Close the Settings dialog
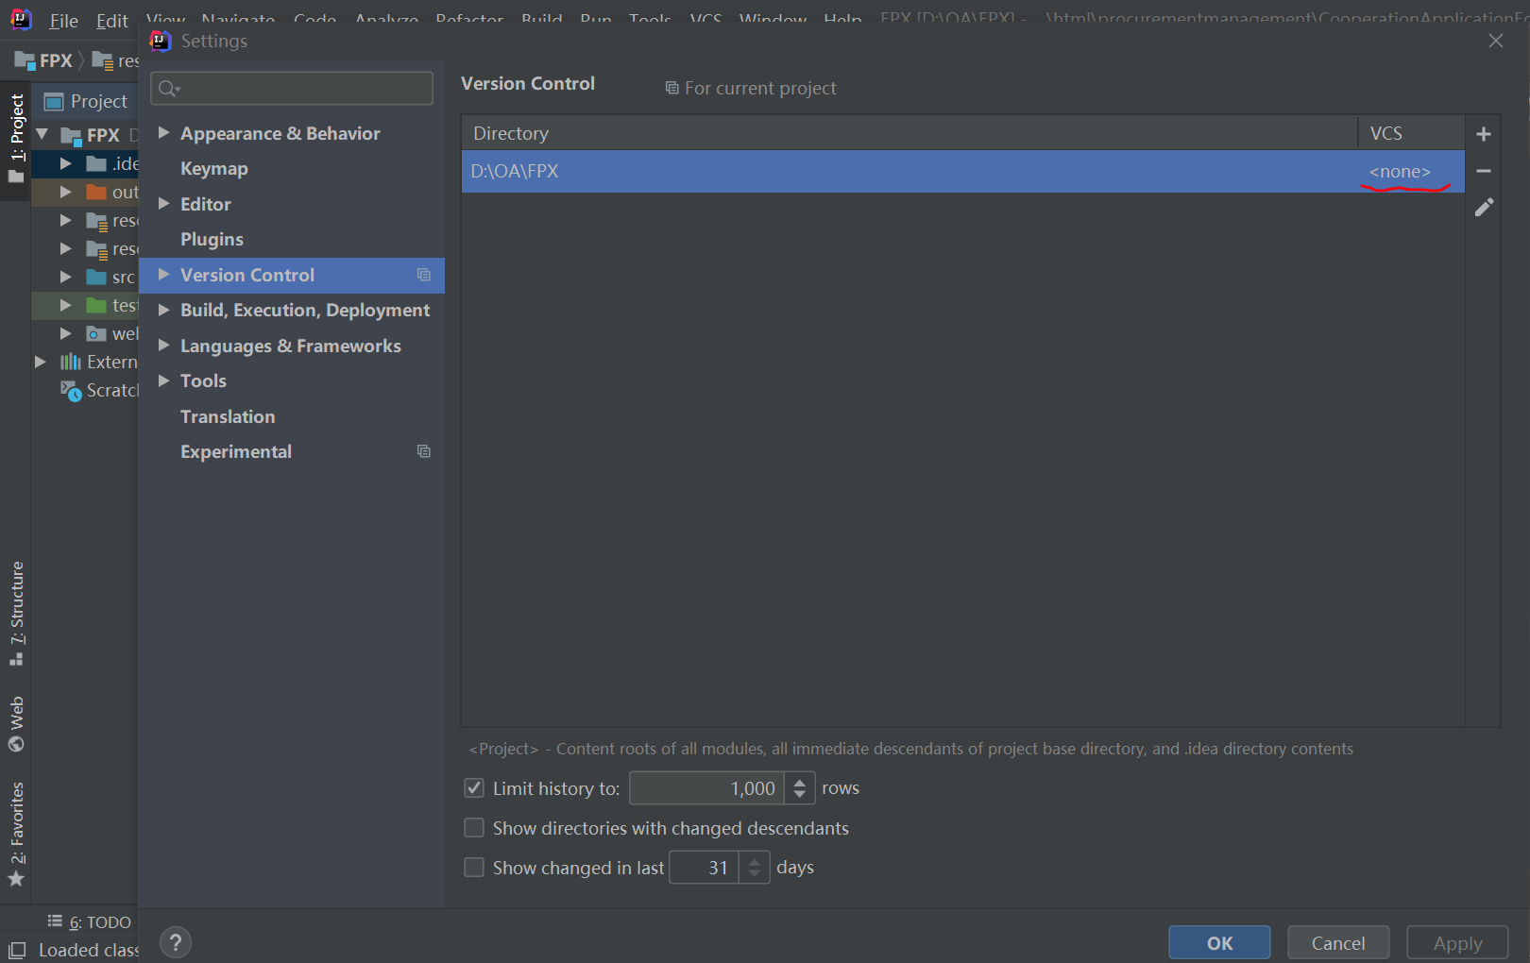 pyautogui.click(x=1496, y=41)
